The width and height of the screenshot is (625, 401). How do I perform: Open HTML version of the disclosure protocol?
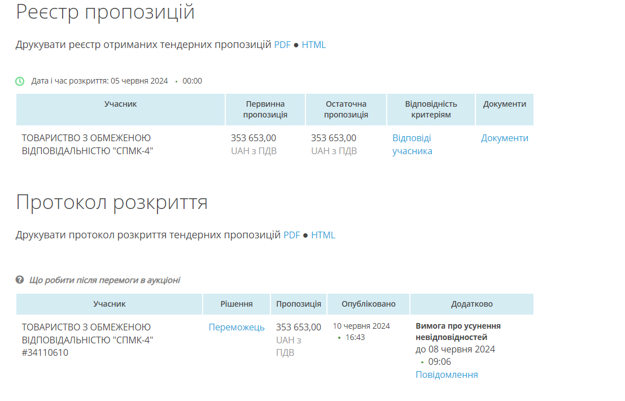click(323, 235)
